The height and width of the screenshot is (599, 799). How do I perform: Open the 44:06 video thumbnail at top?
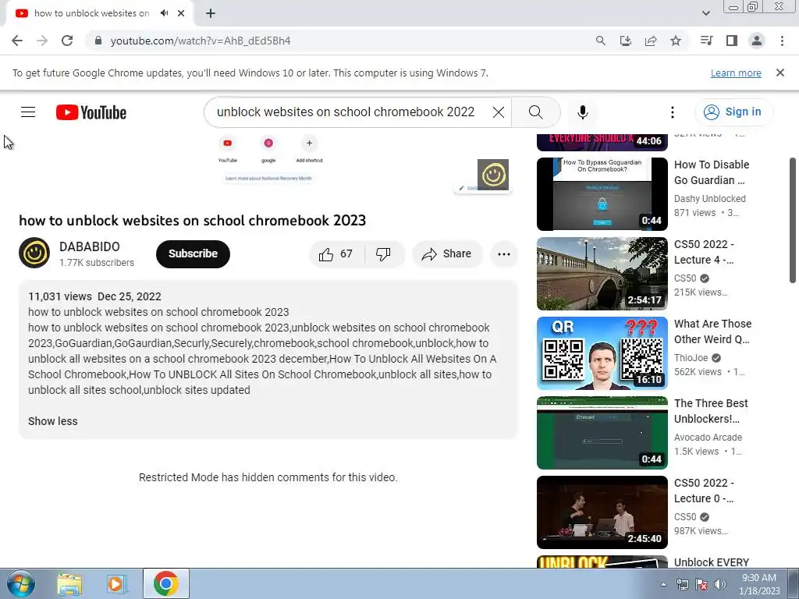[x=602, y=143]
